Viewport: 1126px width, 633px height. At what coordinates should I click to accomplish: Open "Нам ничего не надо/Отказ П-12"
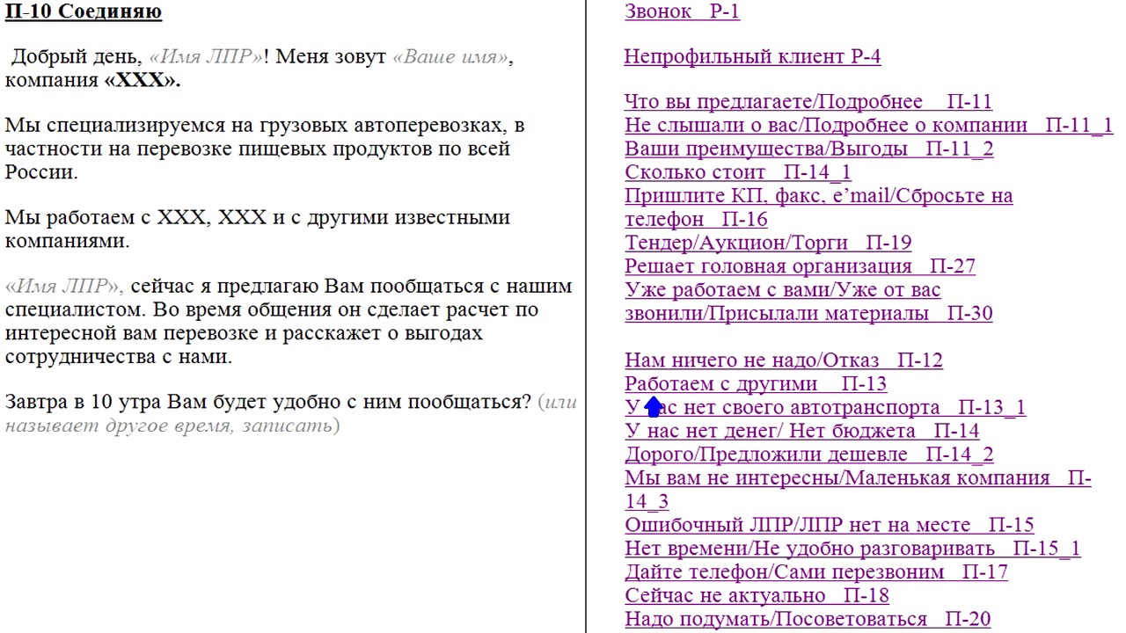click(784, 360)
